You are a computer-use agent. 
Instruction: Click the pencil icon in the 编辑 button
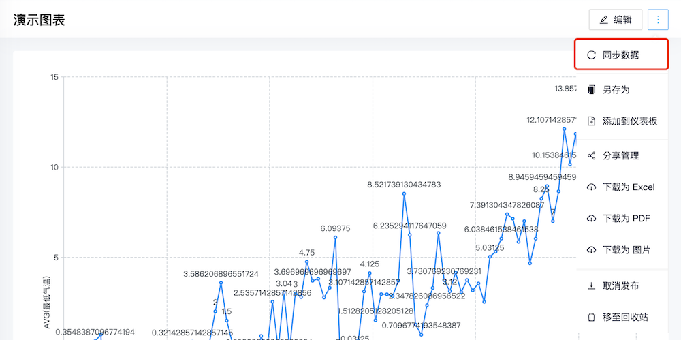603,20
